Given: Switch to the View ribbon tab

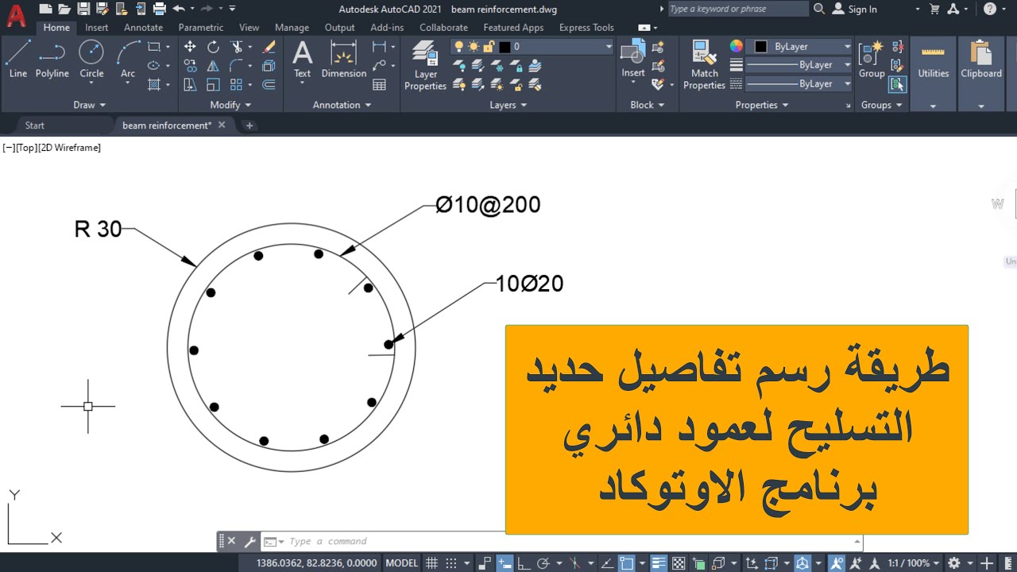Looking at the screenshot, I should [249, 27].
